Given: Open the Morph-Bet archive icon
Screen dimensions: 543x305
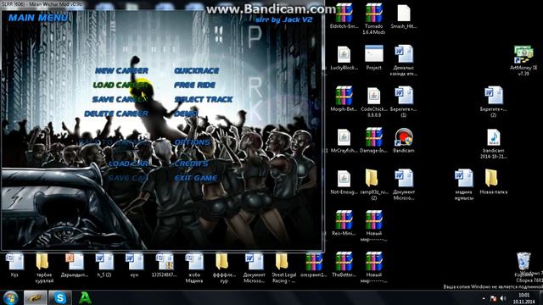Looking at the screenshot, I should click(344, 96).
